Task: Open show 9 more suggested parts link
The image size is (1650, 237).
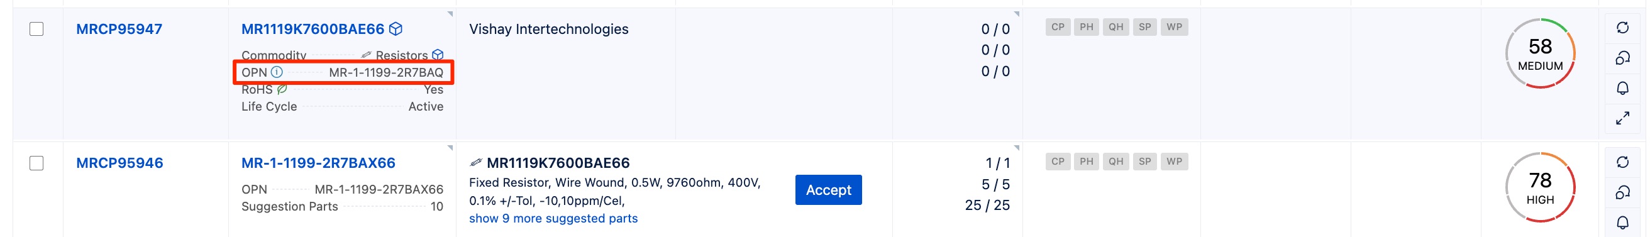Action: [x=553, y=218]
